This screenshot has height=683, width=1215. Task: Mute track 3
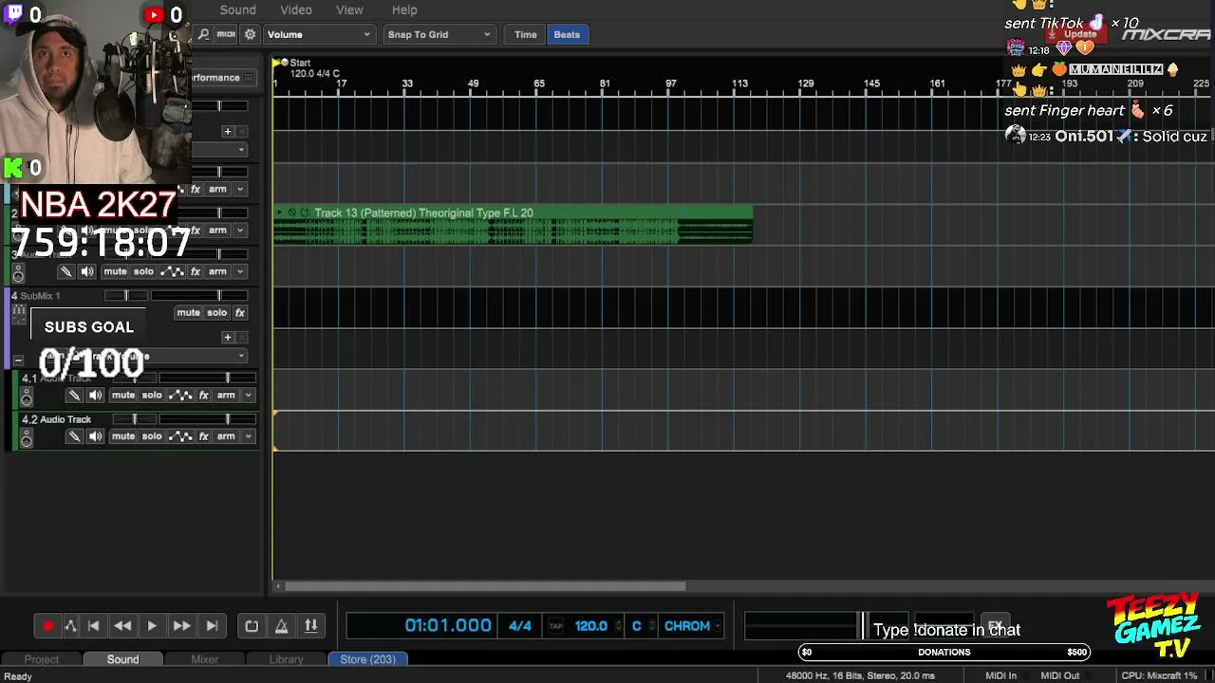pos(115,271)
